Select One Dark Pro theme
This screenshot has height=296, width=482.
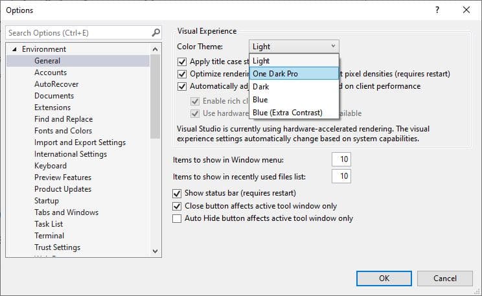(x=294, y=74)
